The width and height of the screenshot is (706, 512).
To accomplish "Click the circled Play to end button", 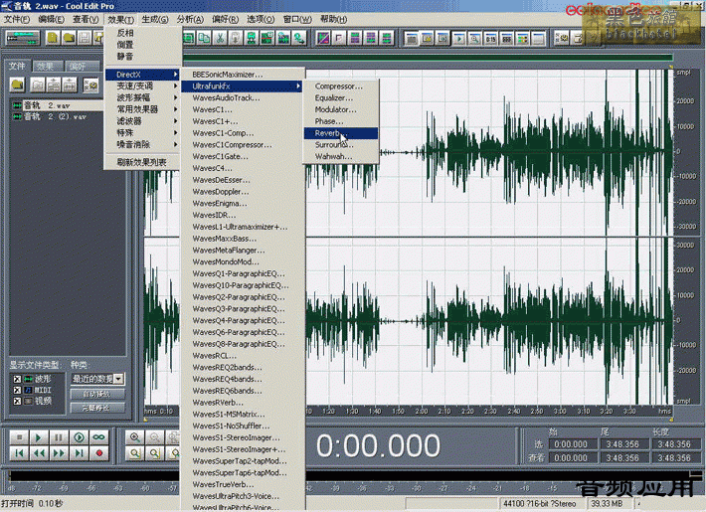I will [x=79, y=437].
